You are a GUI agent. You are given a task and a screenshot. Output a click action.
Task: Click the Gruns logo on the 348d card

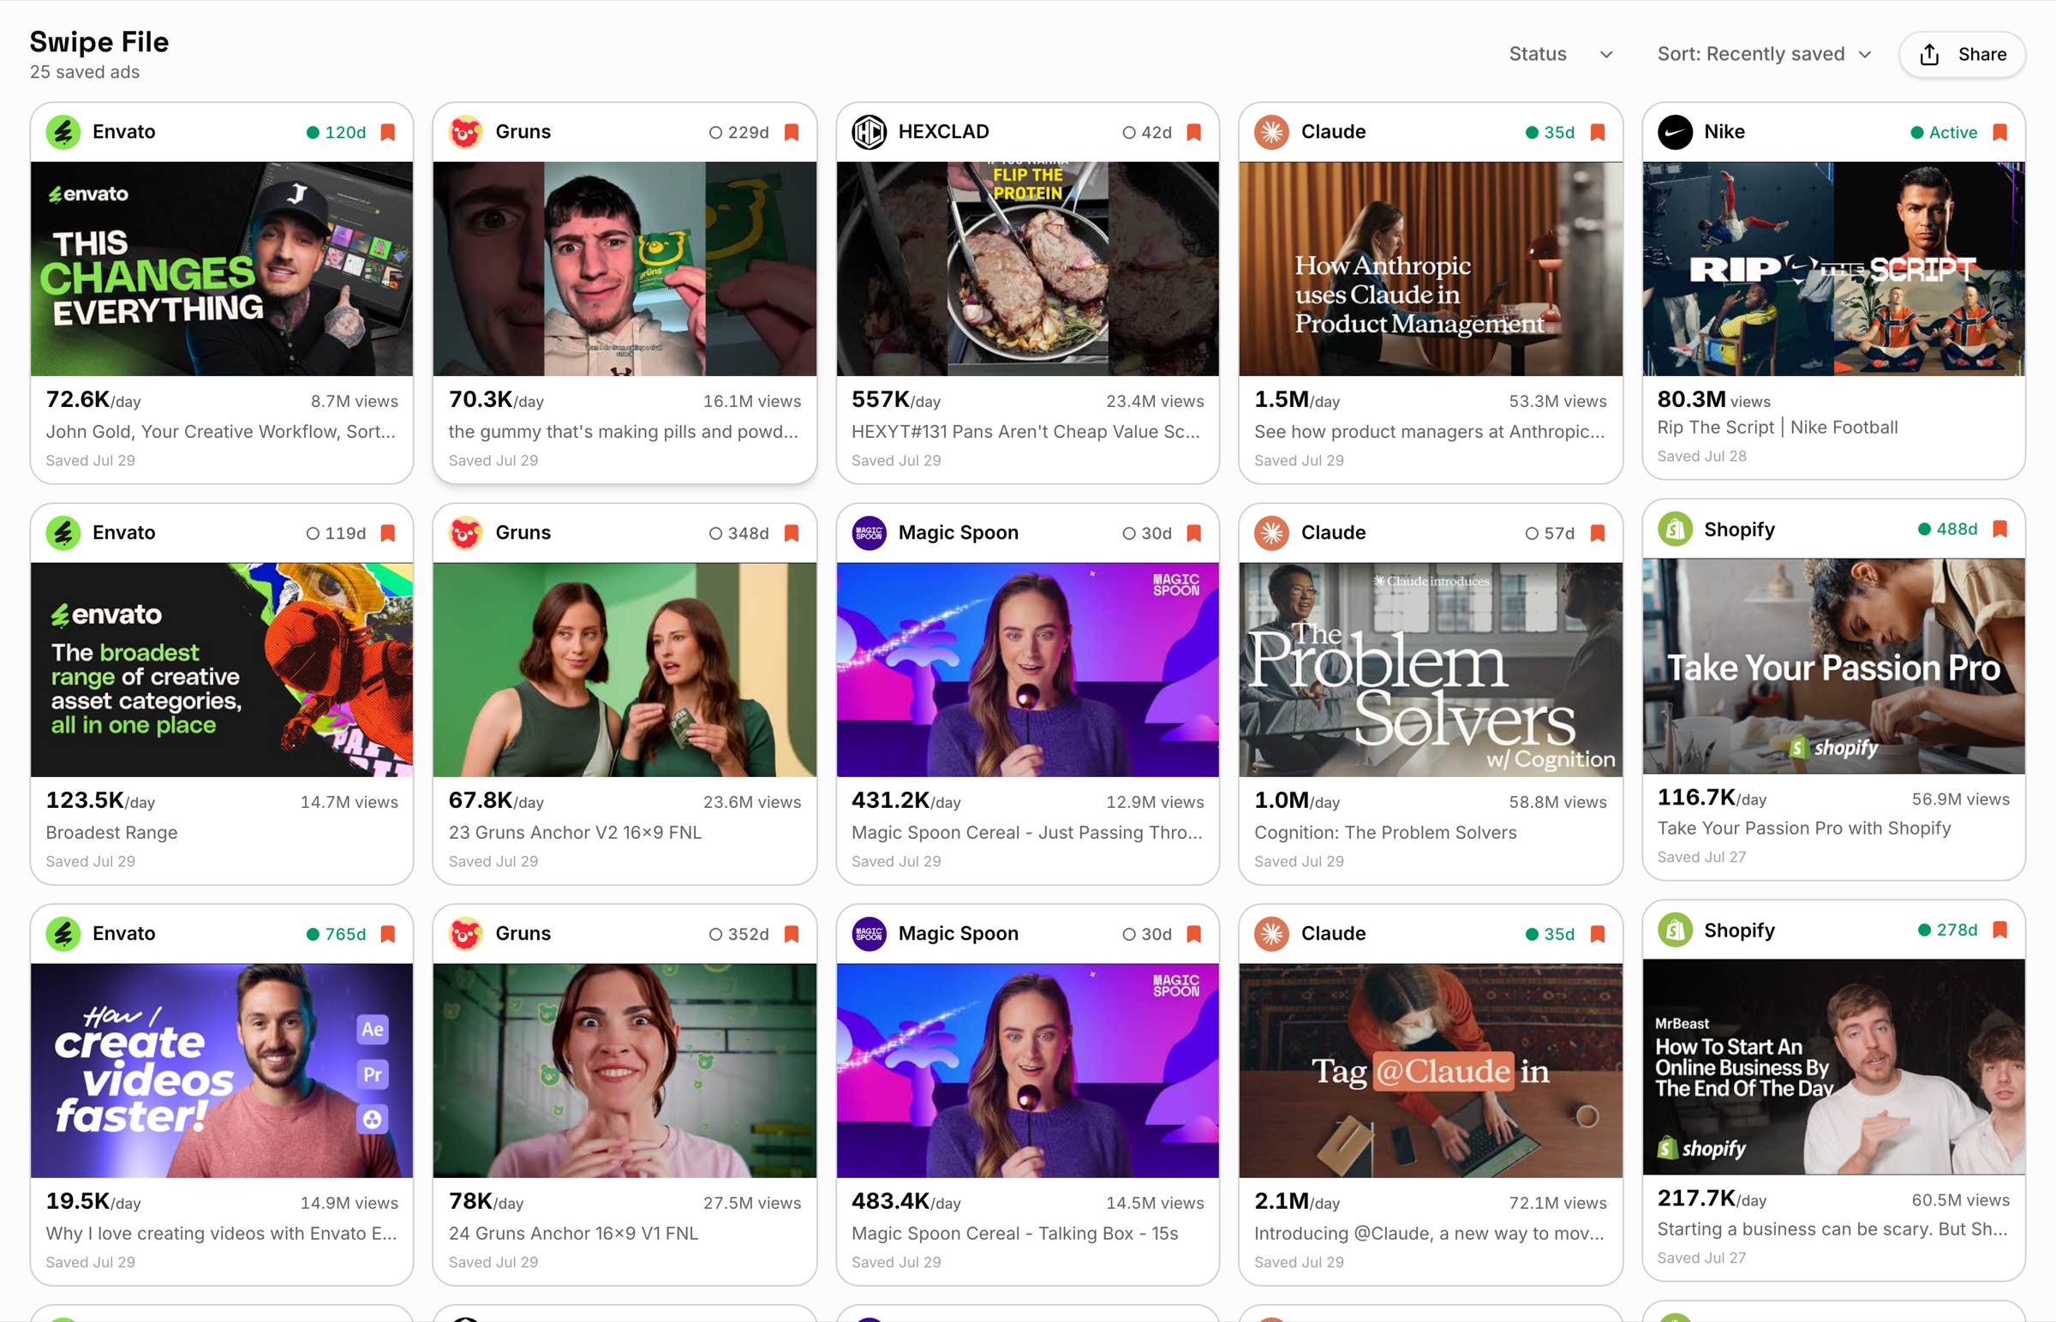(x=466, y=533)
